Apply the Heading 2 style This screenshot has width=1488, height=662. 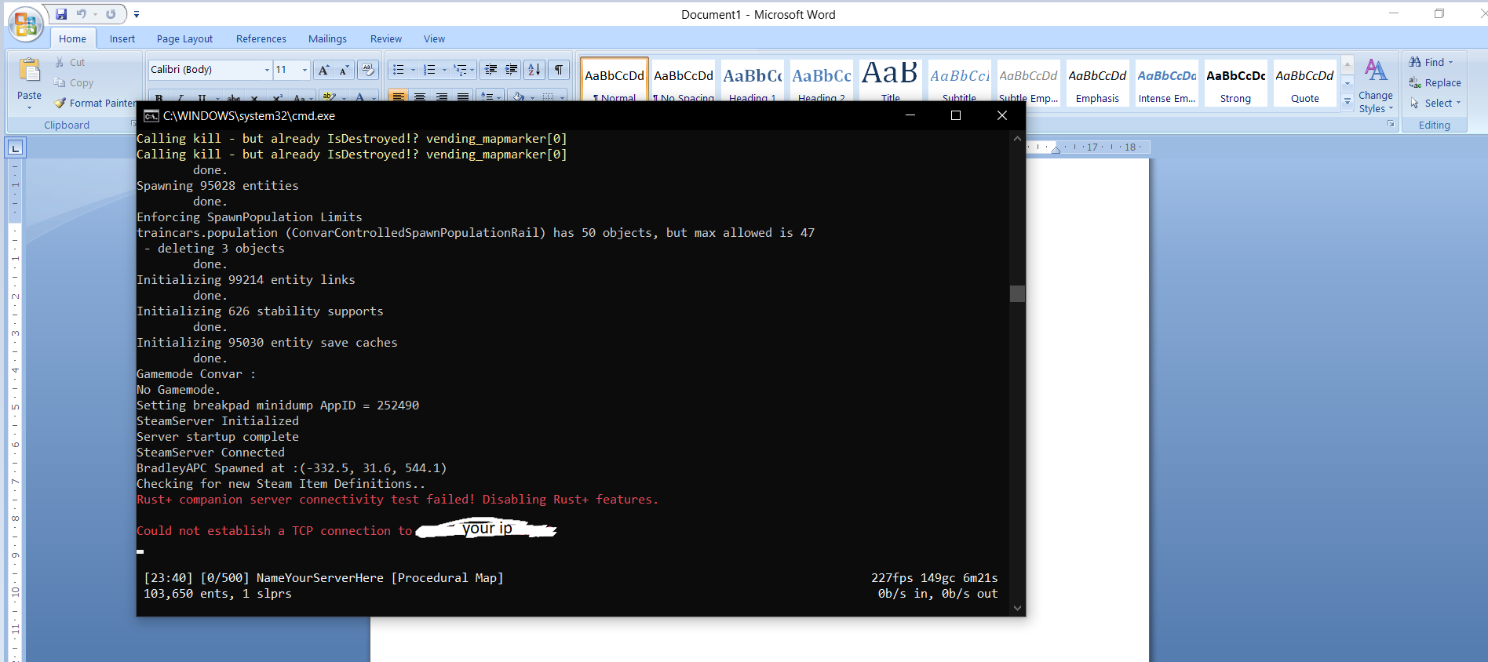tap(822, 81)
